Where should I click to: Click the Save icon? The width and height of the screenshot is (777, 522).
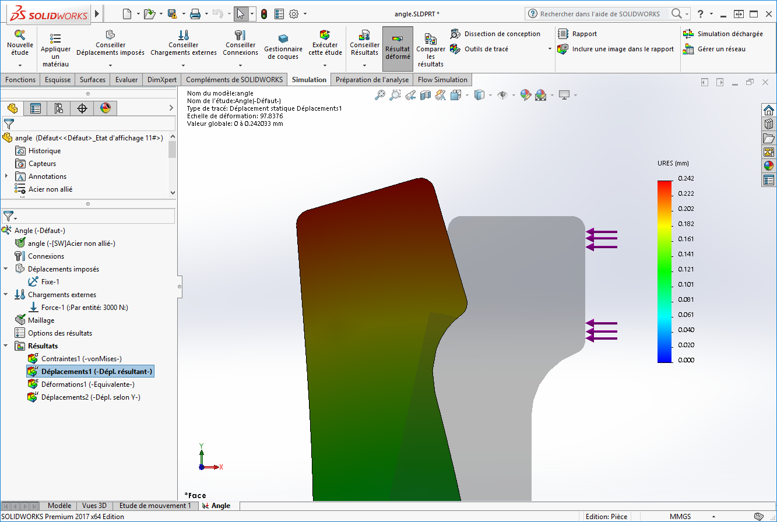(172, 14)
